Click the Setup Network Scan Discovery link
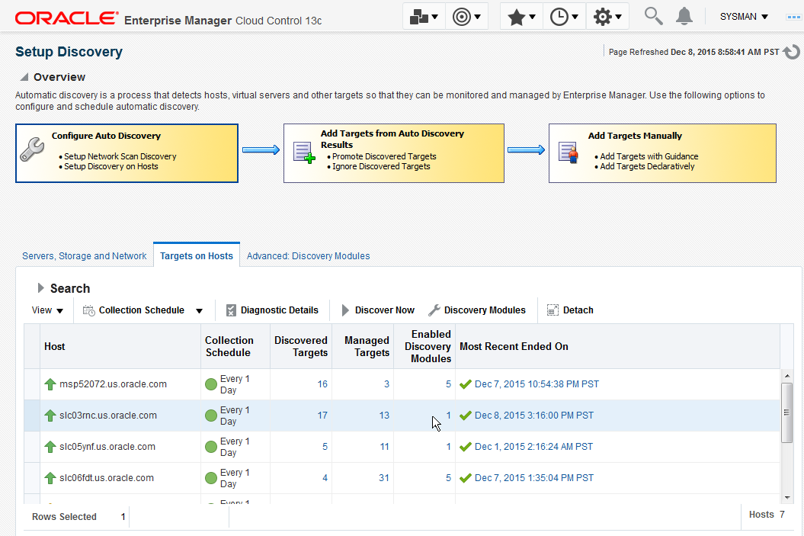 (x=120, y=156)
